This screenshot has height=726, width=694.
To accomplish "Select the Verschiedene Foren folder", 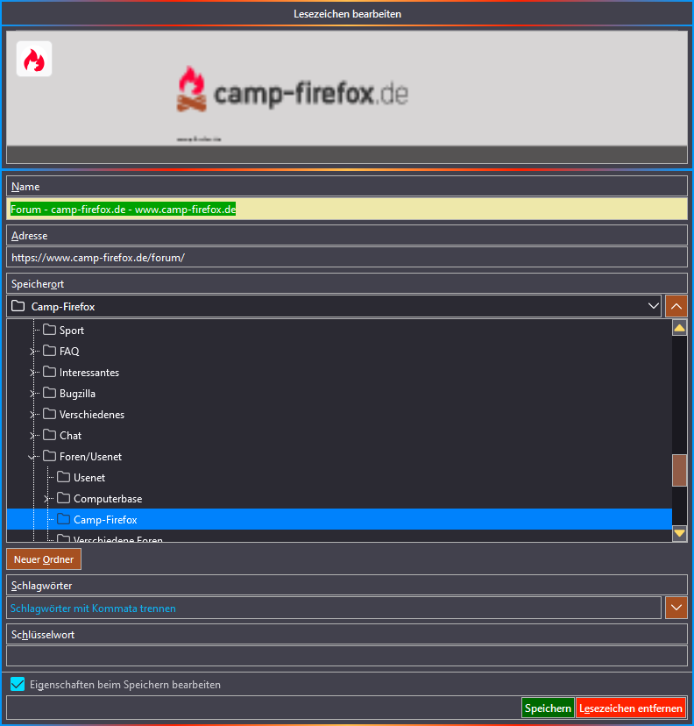I will coord(118,538).
